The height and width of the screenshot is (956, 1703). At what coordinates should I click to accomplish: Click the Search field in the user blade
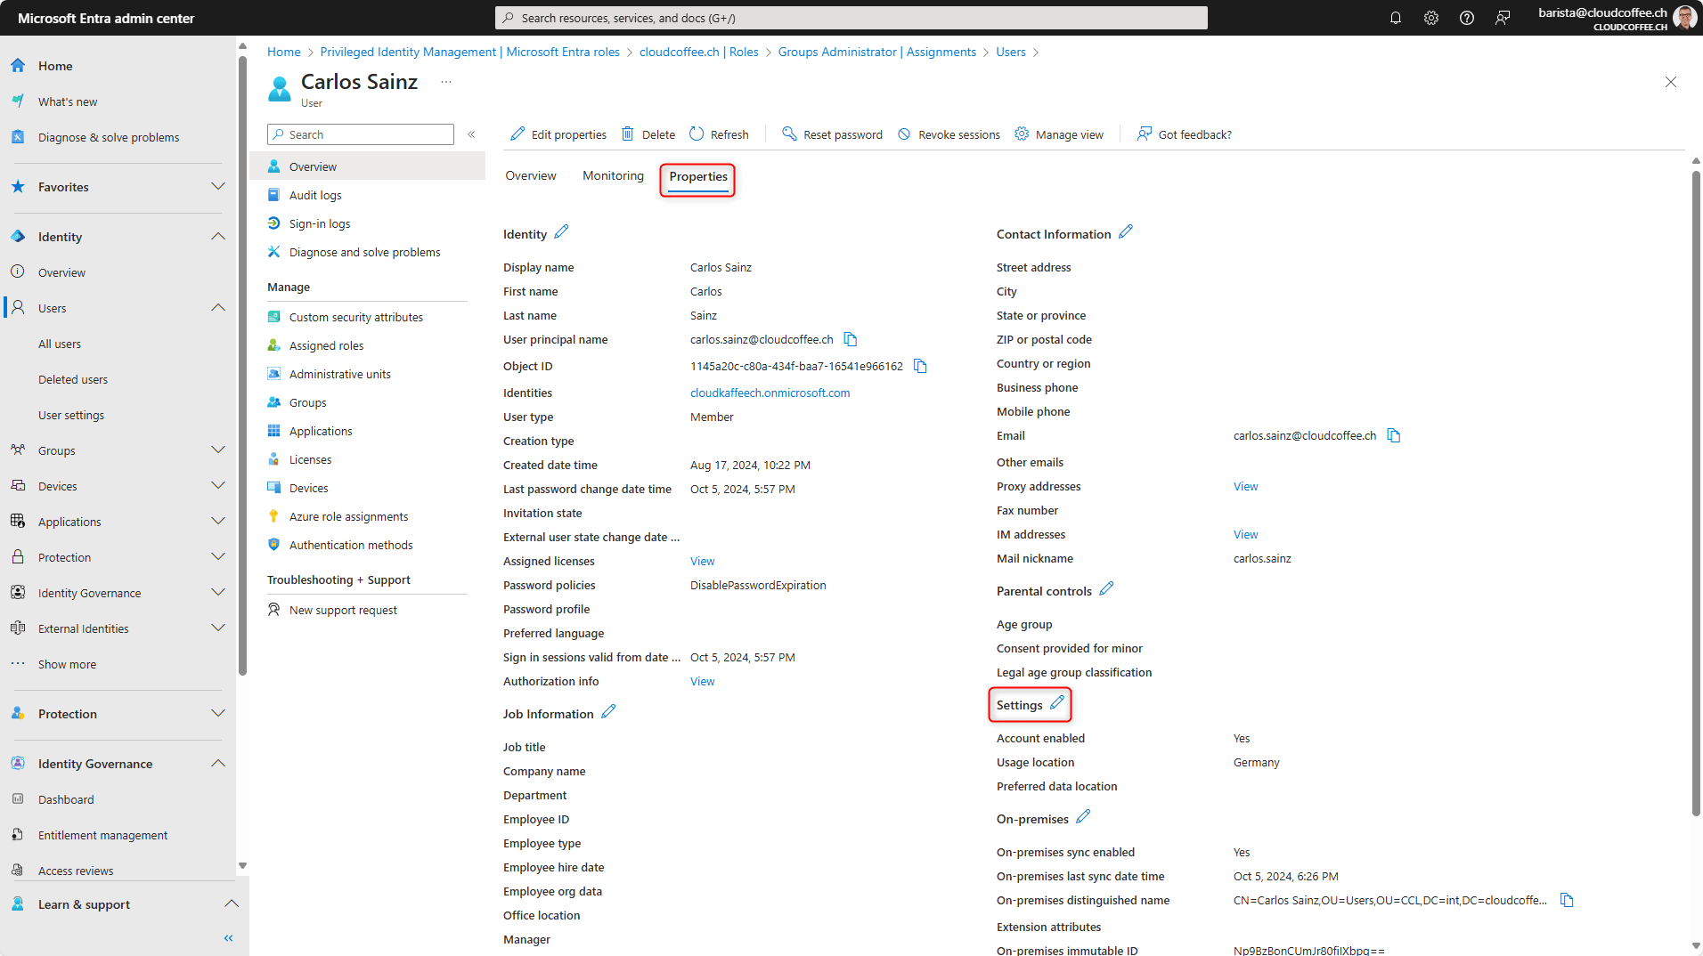(360, 134)
